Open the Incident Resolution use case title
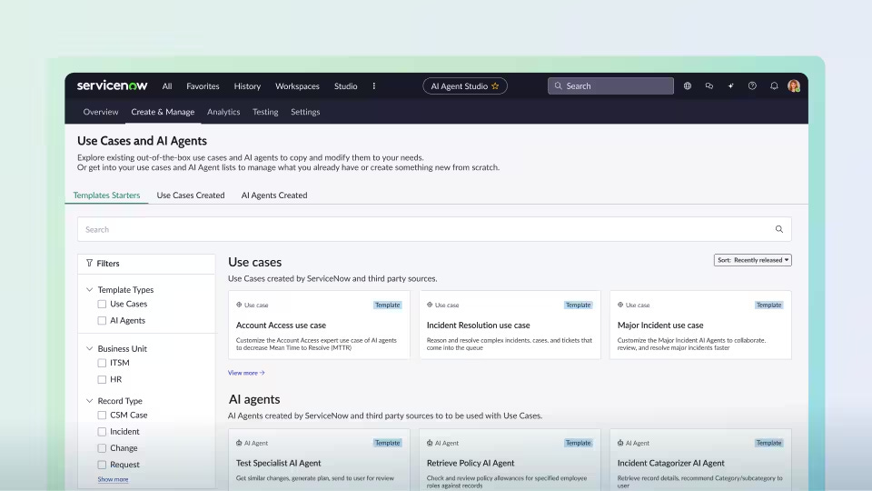This screenshot has height=491, width=872. tap(479, 326)
